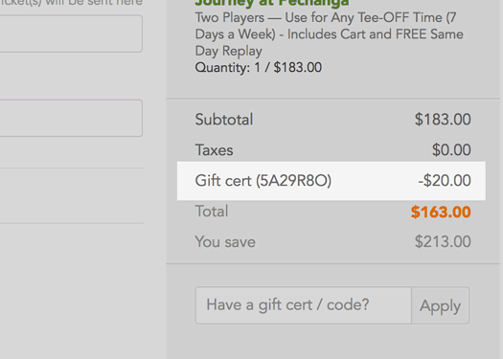Focus the 'Have a gift cert / code?' field
The image size is (503, 359).
click(x=304, y=305)
